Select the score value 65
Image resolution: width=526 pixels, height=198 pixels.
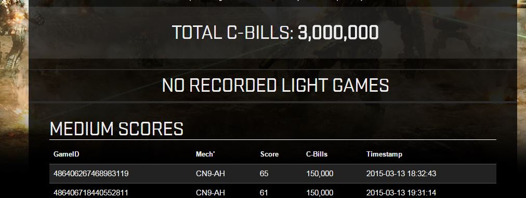pos(264,174)
